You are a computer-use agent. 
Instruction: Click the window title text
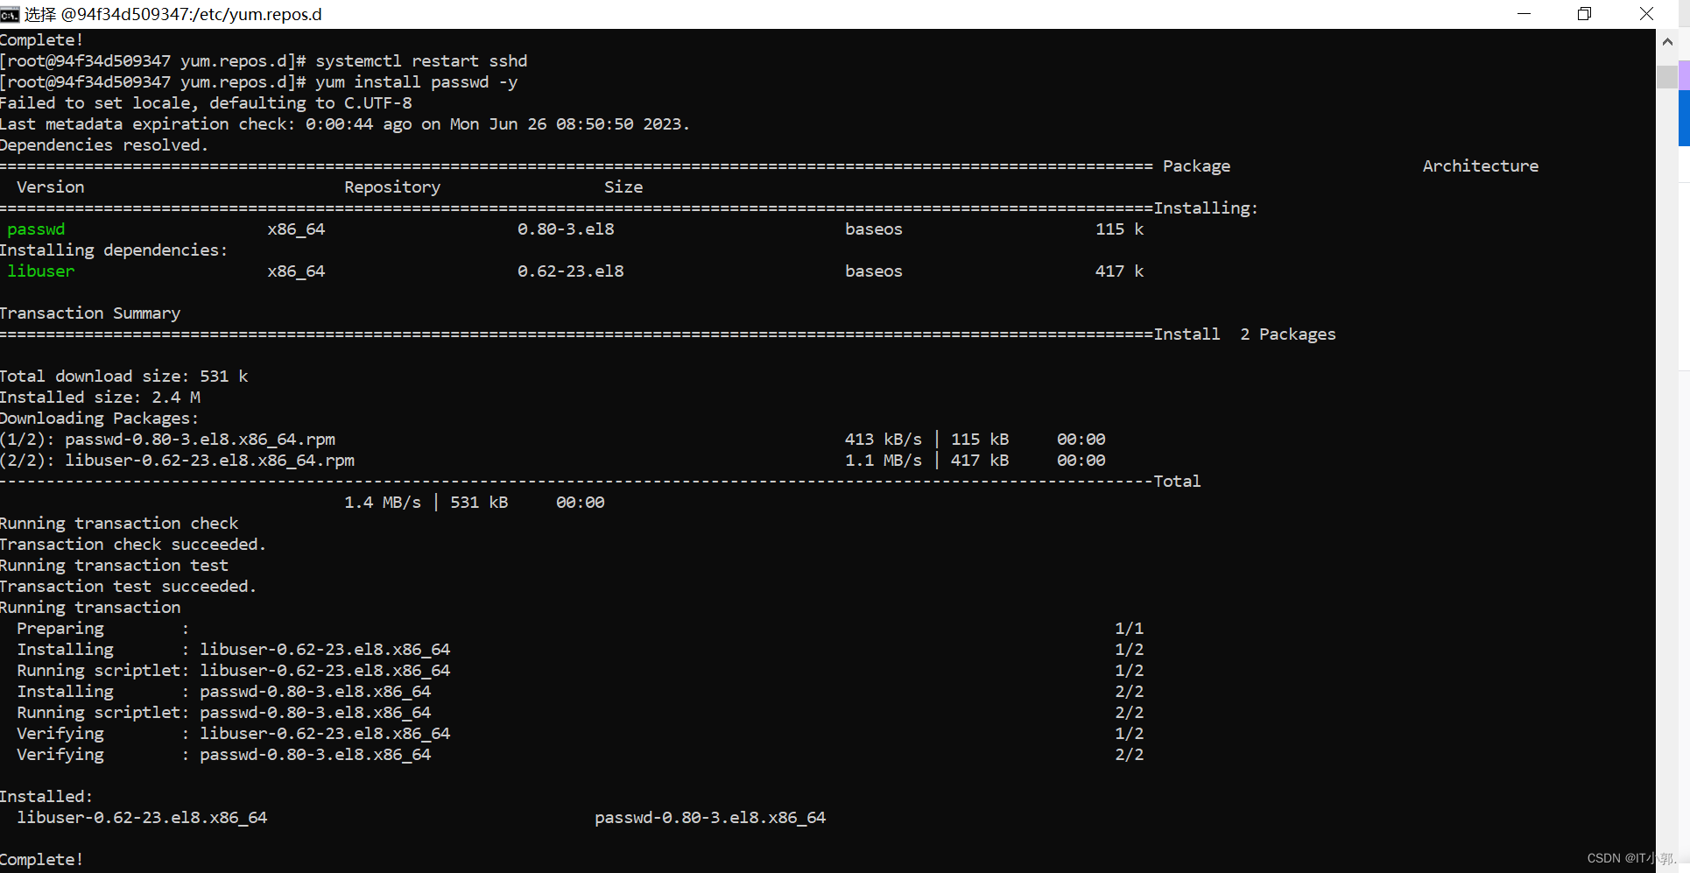click(173, 14)
